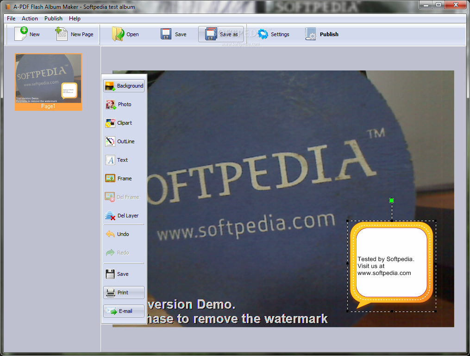Image resolution: width=470 pixels, height=356 pixels.
Task: Click the Print button label
Action: coord(123,292)
